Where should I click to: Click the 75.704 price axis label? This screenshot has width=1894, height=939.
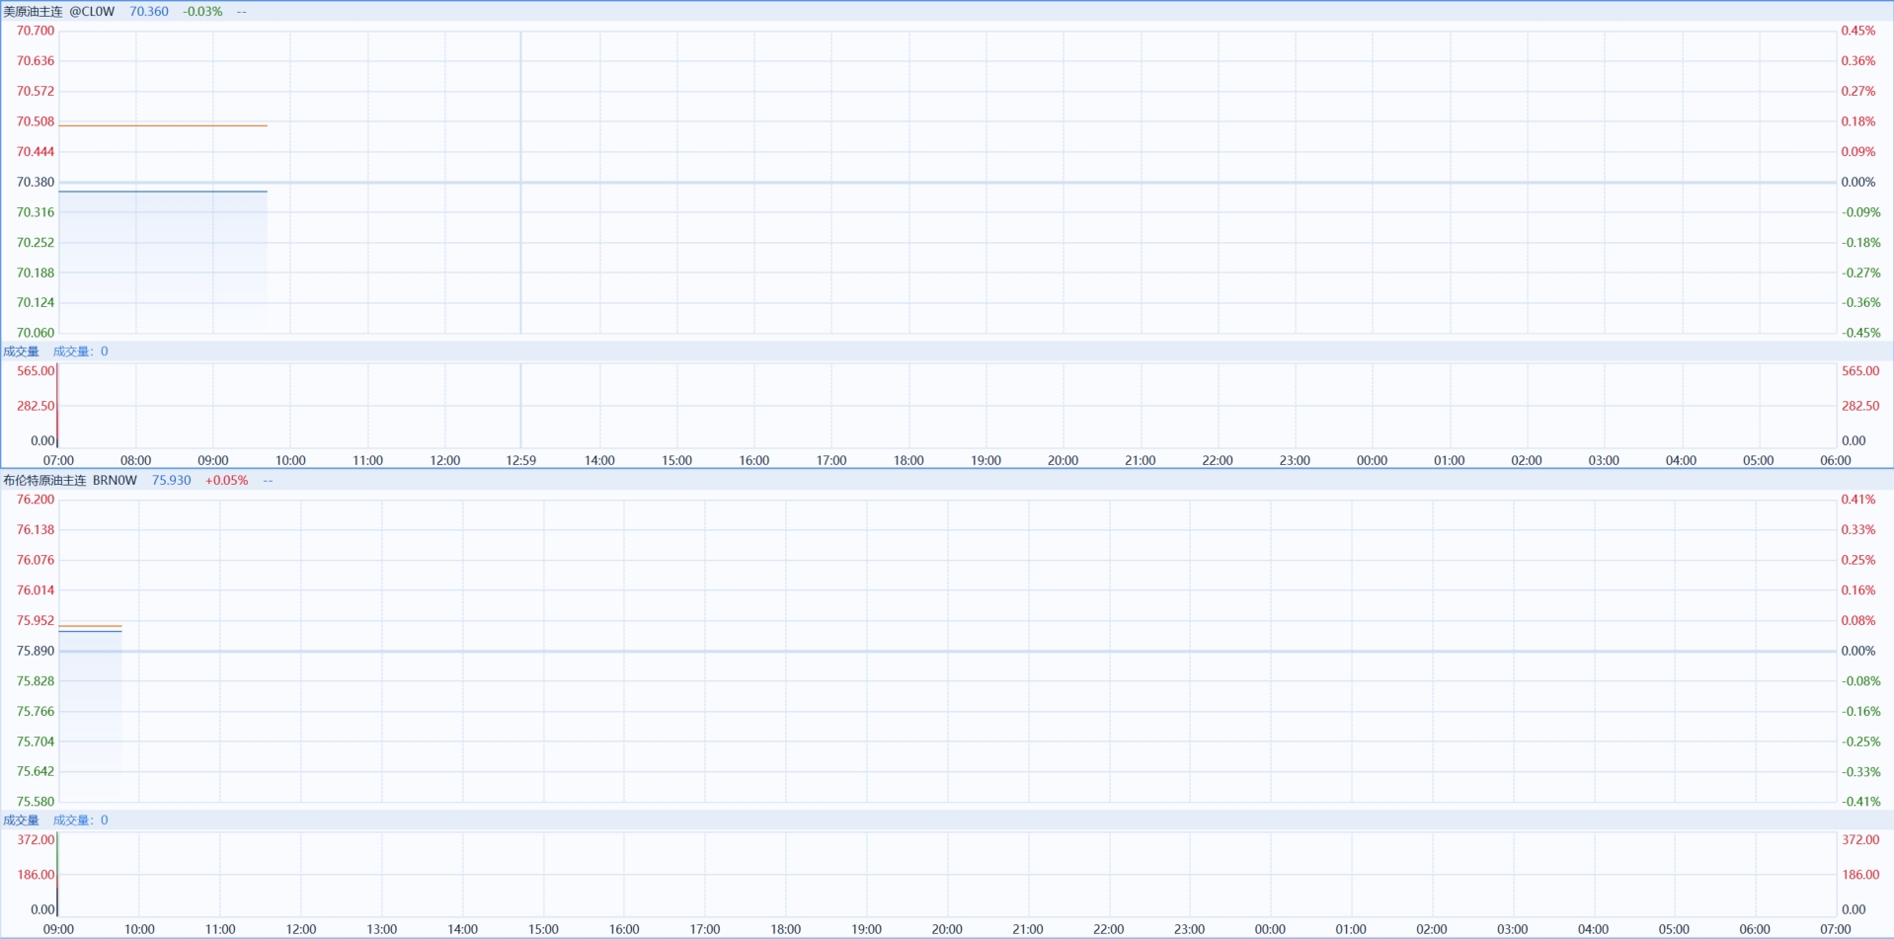click(36, 742)
